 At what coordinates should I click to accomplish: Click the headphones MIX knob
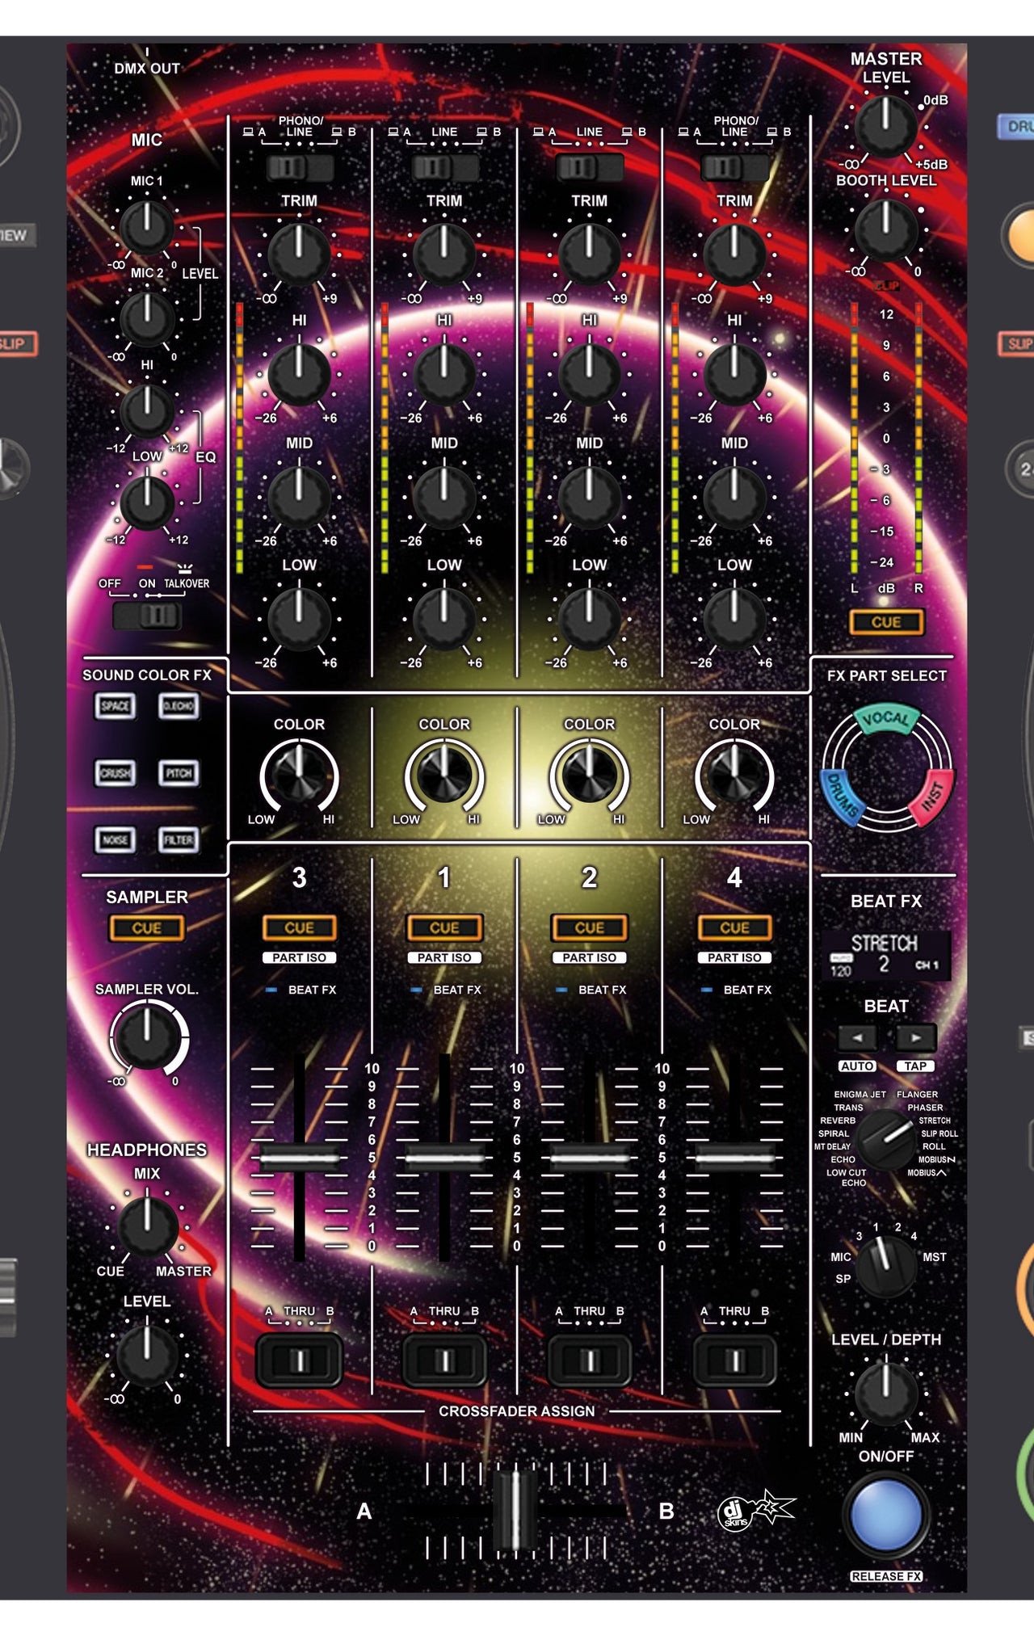click(147, 1226)
